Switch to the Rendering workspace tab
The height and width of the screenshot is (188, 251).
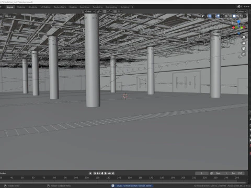click(x=98, y=7)
